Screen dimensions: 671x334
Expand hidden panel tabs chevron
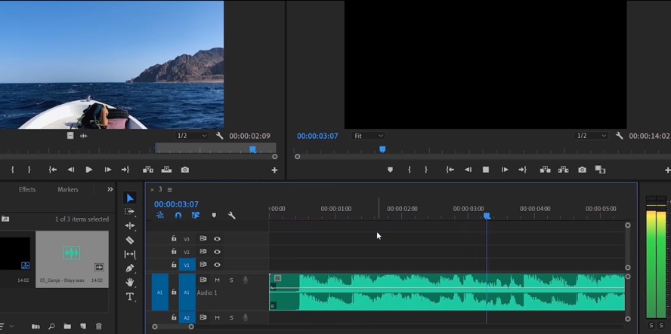tap(110, 189)
